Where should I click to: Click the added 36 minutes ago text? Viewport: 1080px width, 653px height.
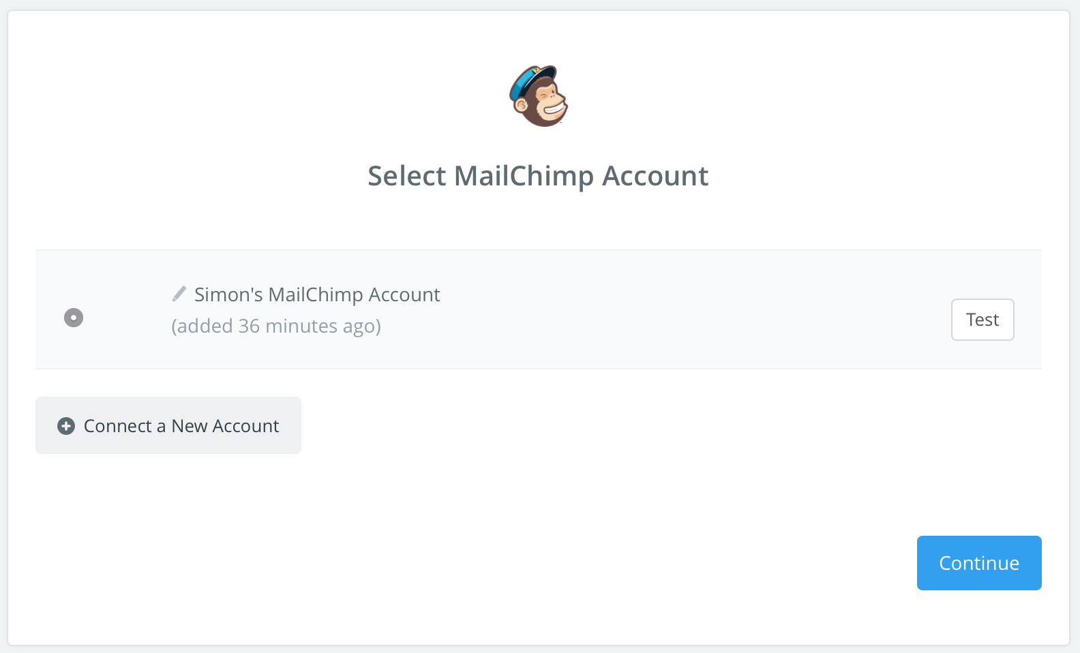point(275,326)
